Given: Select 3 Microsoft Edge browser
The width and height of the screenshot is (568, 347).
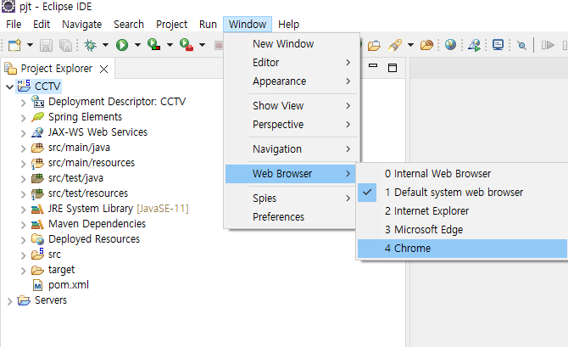Looking at the screenshot, I should point(462,230).
